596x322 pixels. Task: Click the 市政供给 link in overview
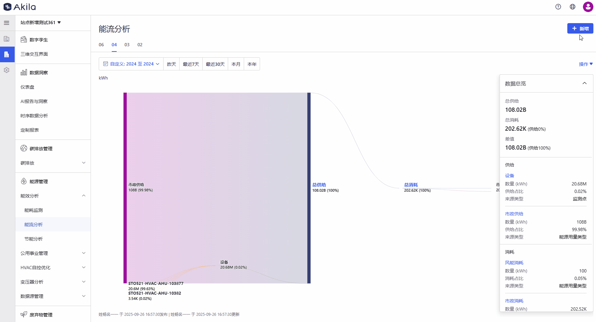(x=514, y=214)
